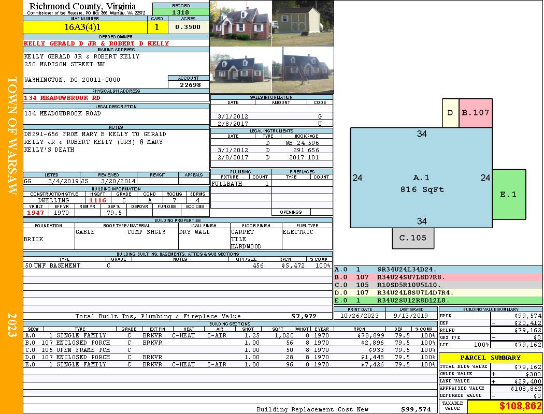
Task: Select pink sketch section B.107
Action: 476,113
